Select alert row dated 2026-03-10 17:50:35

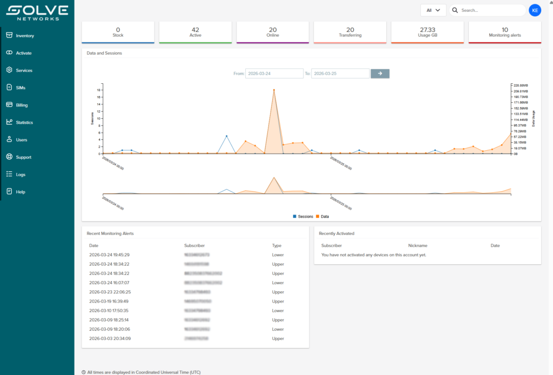tap(195, 311)
